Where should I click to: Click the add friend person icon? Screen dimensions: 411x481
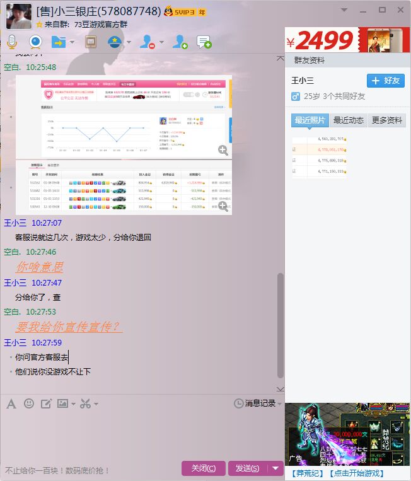[x=180, y=42]
